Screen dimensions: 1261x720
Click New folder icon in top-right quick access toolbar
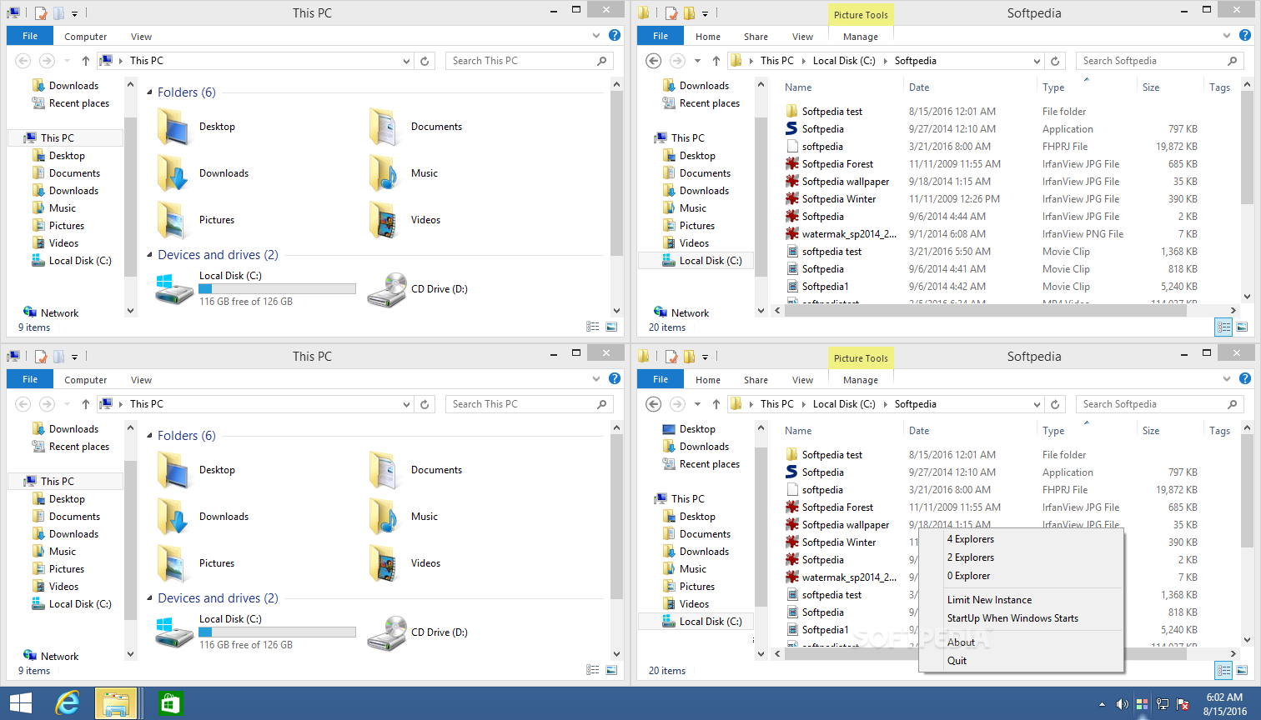[x=689, y=13]
